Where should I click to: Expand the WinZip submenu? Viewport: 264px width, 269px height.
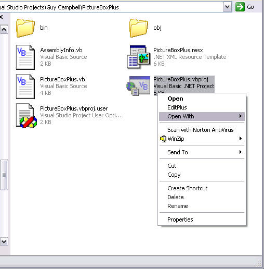click(x=202, y=139)
